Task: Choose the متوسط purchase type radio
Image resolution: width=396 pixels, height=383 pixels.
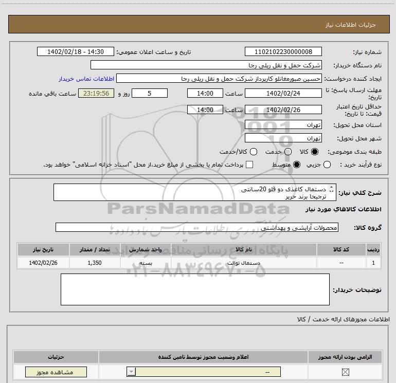Action: point(297,165)
